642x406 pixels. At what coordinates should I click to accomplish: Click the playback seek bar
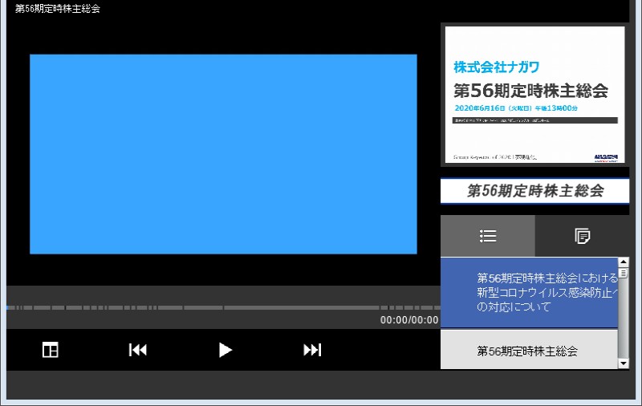point(223,307)
